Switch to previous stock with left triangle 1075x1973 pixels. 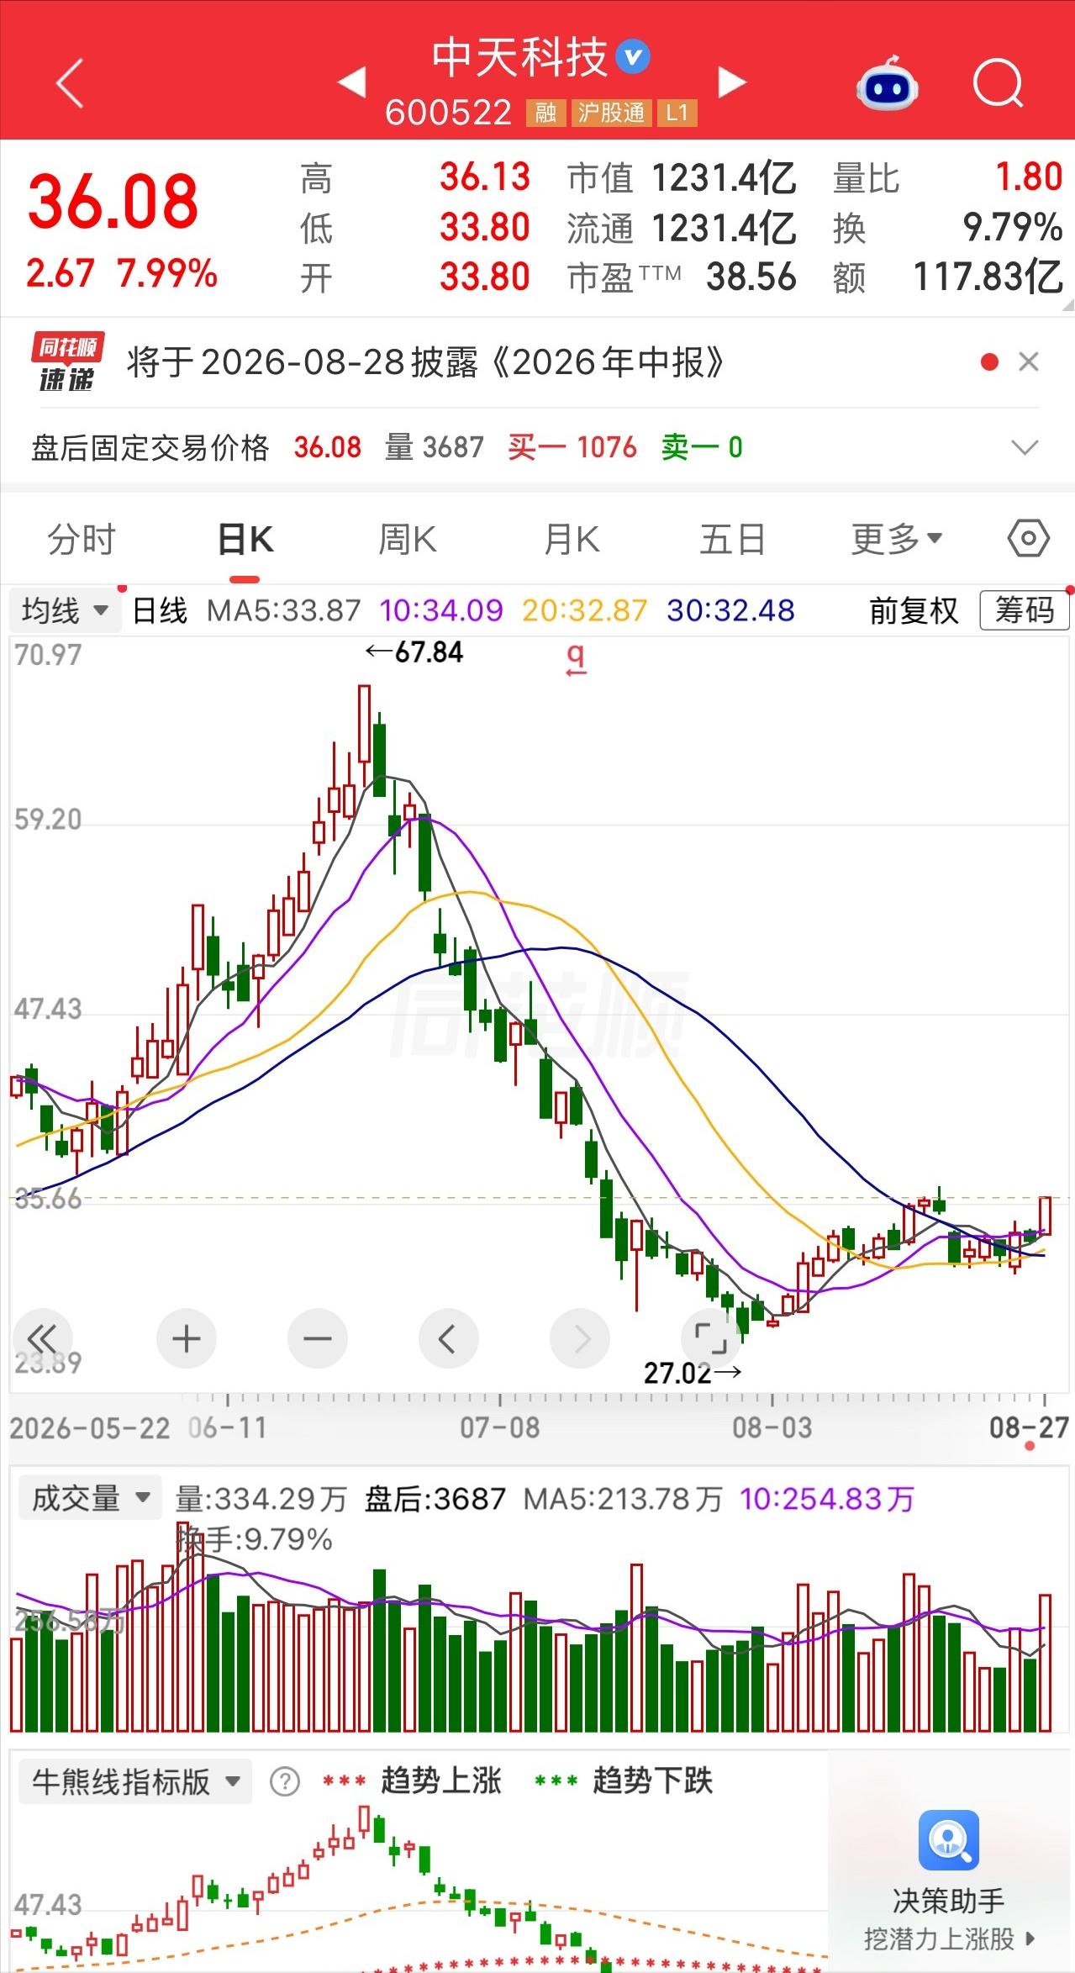(x=352, y=82)
